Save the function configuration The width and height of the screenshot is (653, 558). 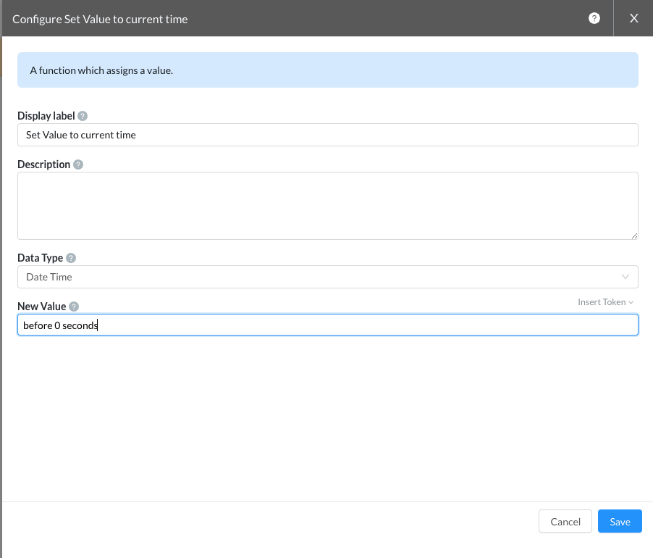[620, 522]
